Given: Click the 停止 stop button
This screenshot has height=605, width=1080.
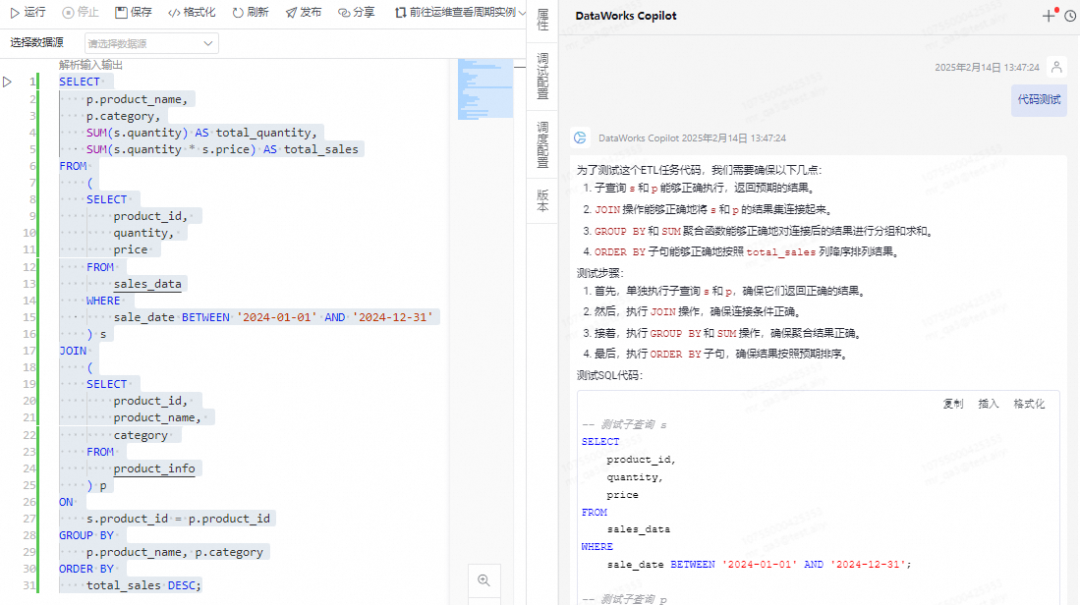Looking at the screenshot, I should (81, 13).
